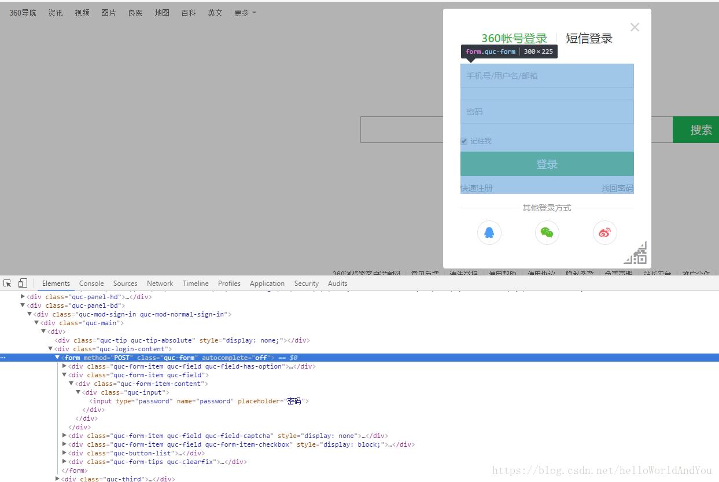719x482 pixels.
Task: Expand the quc-field-has-option div node
Action: click(64, 366)
